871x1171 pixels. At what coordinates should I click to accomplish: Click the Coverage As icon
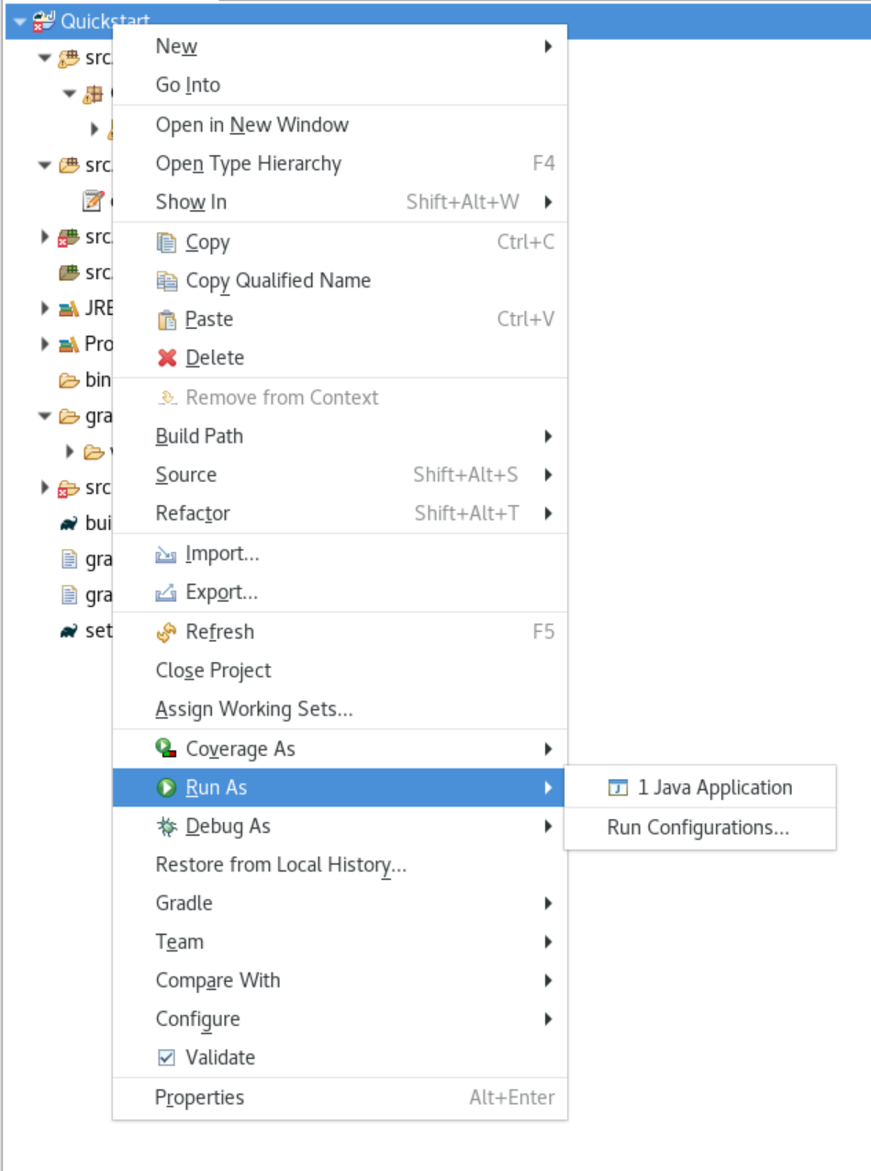[166, 749]
